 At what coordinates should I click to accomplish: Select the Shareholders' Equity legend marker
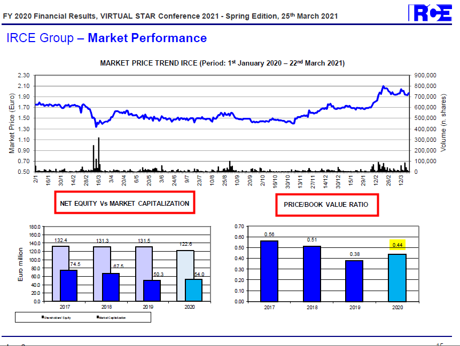click(x=42, y=318)
